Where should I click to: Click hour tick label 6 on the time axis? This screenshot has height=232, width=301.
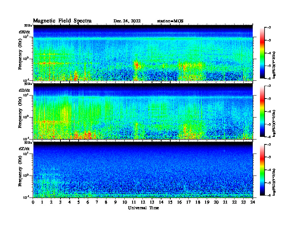(88, 202)
